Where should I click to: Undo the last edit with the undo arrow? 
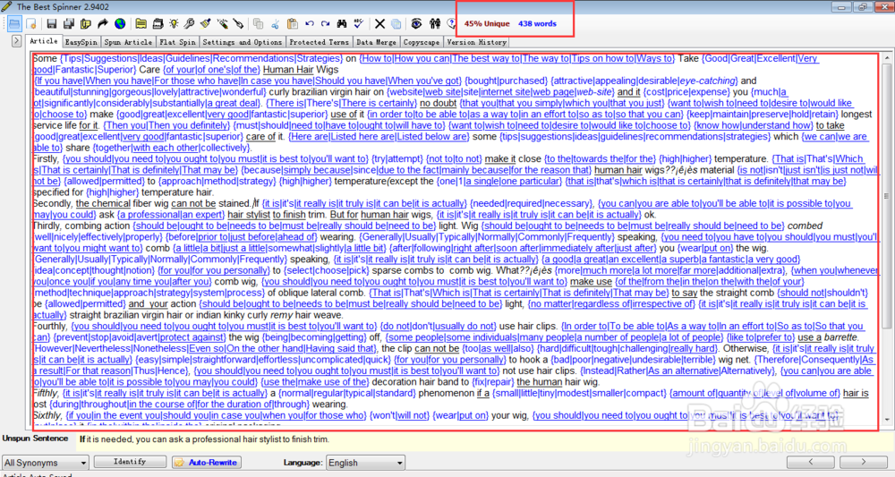[x=310, y=24]
